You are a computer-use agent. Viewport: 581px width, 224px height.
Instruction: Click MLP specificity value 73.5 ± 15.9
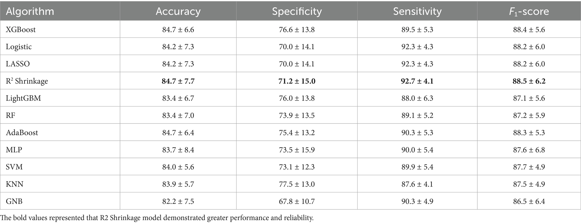click(297, 150)
